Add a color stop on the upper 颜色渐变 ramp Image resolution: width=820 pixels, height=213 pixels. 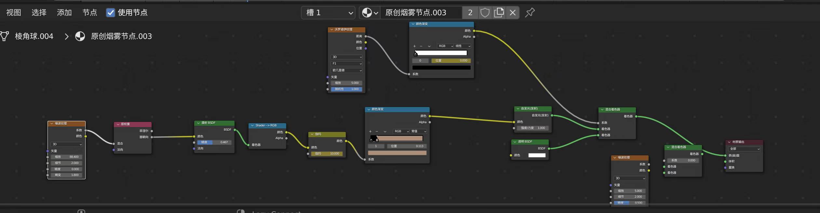[x=414, y=46]
